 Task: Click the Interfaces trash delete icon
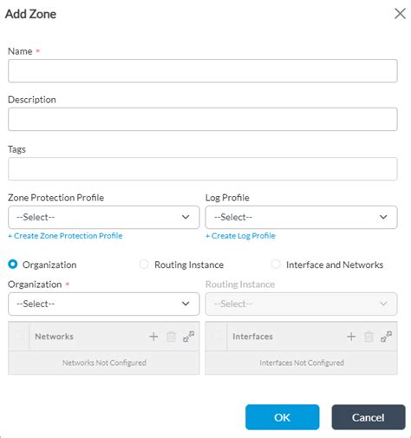pyautogui.click(x=369, y=337)
